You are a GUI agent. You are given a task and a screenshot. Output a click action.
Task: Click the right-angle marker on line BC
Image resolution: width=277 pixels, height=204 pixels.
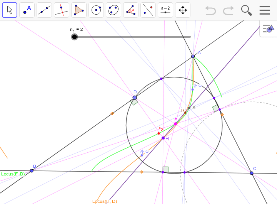coord(166,169)
